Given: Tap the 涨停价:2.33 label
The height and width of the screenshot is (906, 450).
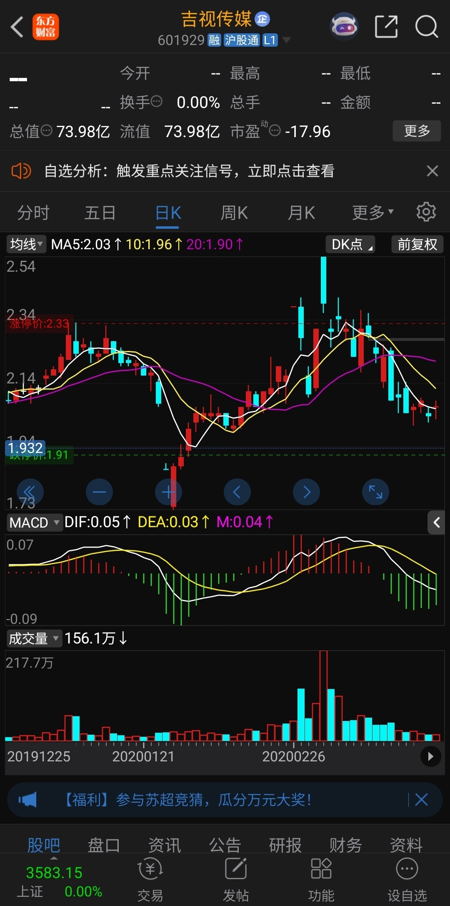Looking at the screenshot, I should click(x=39, y=323).
